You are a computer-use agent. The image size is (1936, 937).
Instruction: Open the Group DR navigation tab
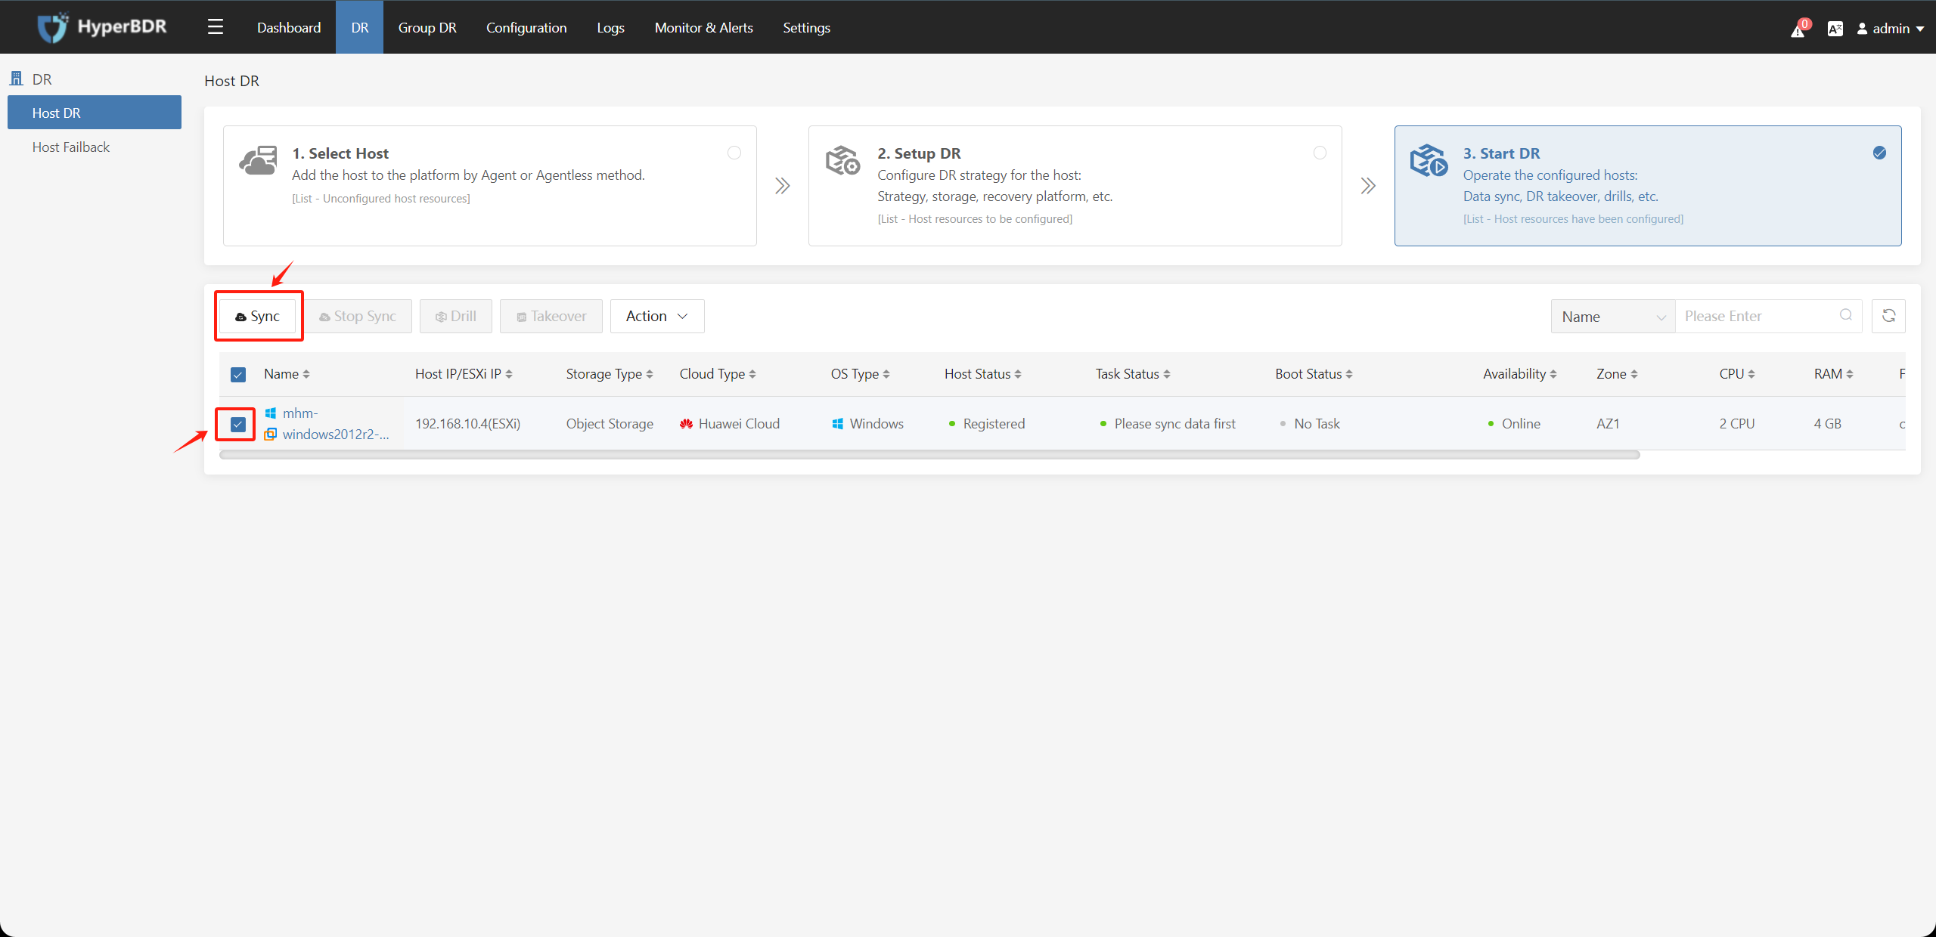pos(427,27)
